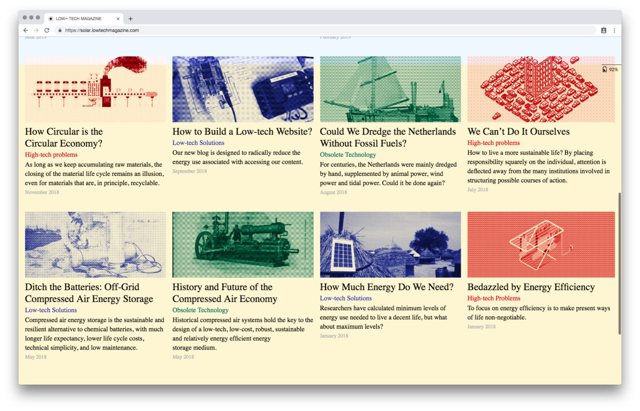This screenshot has width=640, height=411.
Task: Open the profile icon in the browser toolbar
Action: coord(603,30)
